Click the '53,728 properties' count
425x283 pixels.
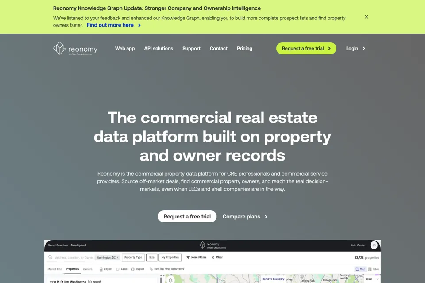pyautogui.click(x=367, y=258)
